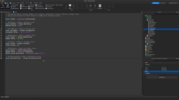Expand the Baseplate tree node
The image size is (179, 100).
tap(146, 36)
